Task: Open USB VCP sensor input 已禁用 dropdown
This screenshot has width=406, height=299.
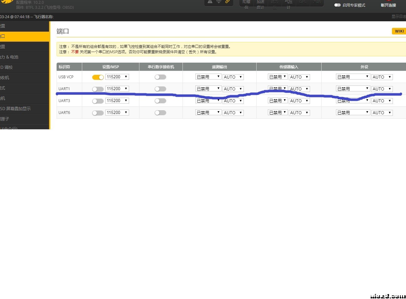Action: pyautogui.click(x=278, y=77)
